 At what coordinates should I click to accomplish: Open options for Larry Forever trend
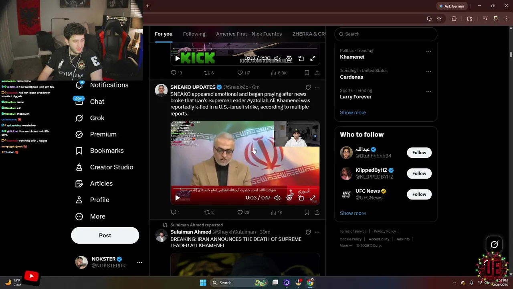click(x=428, y=92)
